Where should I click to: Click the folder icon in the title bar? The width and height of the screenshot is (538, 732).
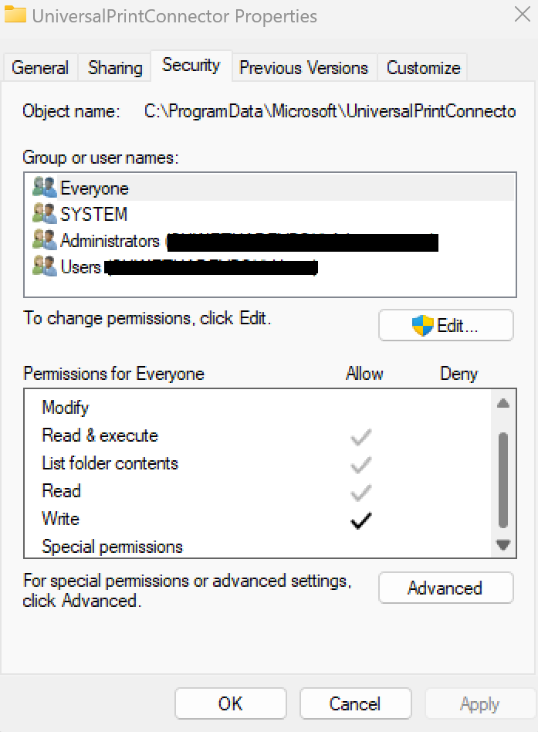(15, 15)
